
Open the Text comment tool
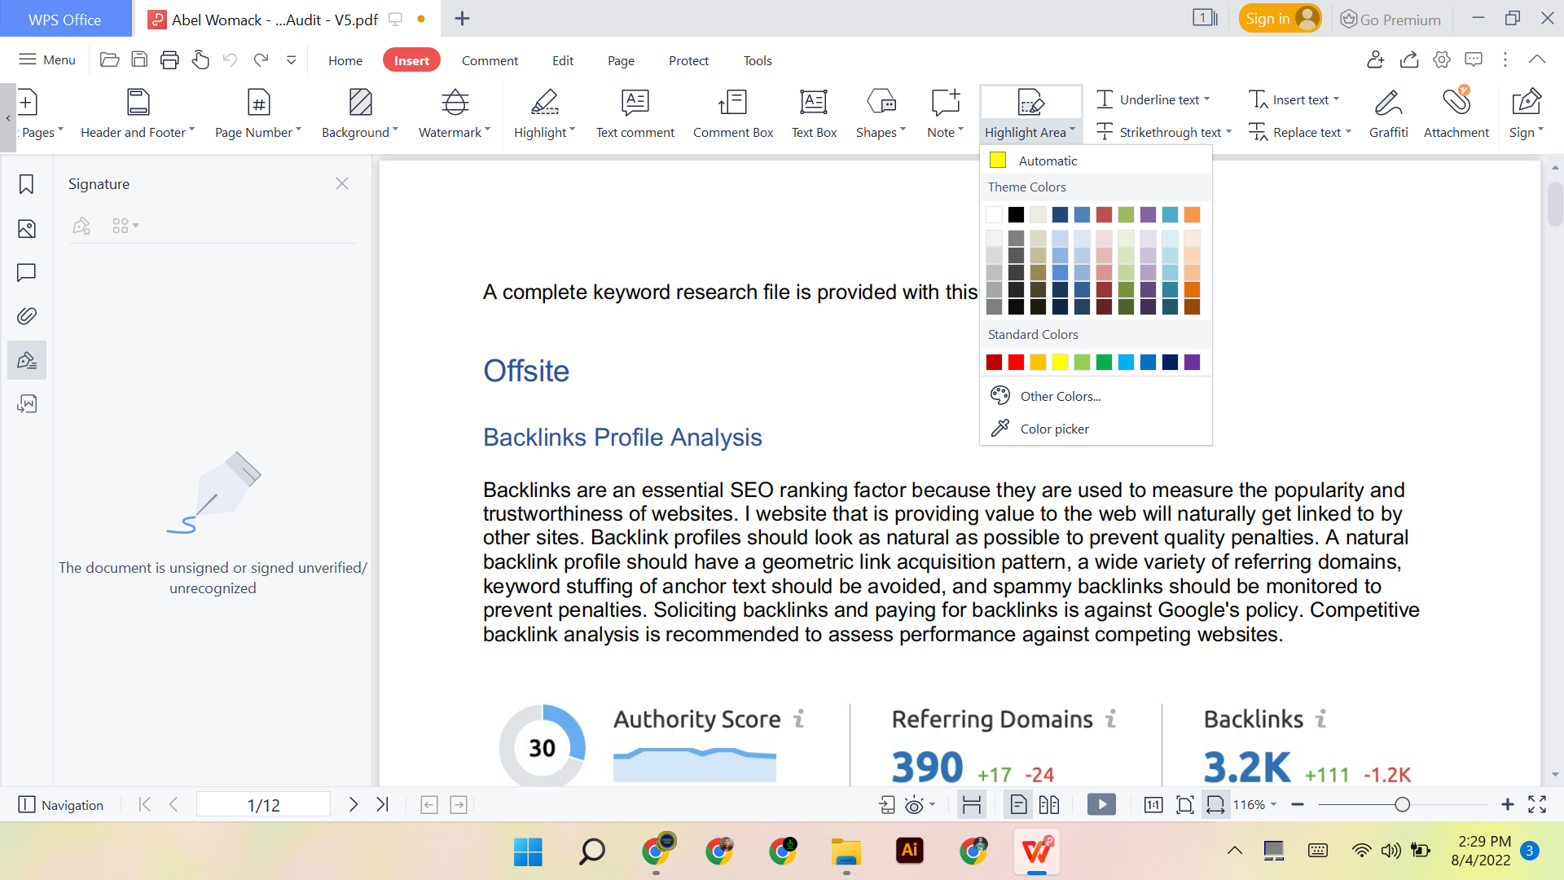635,112
